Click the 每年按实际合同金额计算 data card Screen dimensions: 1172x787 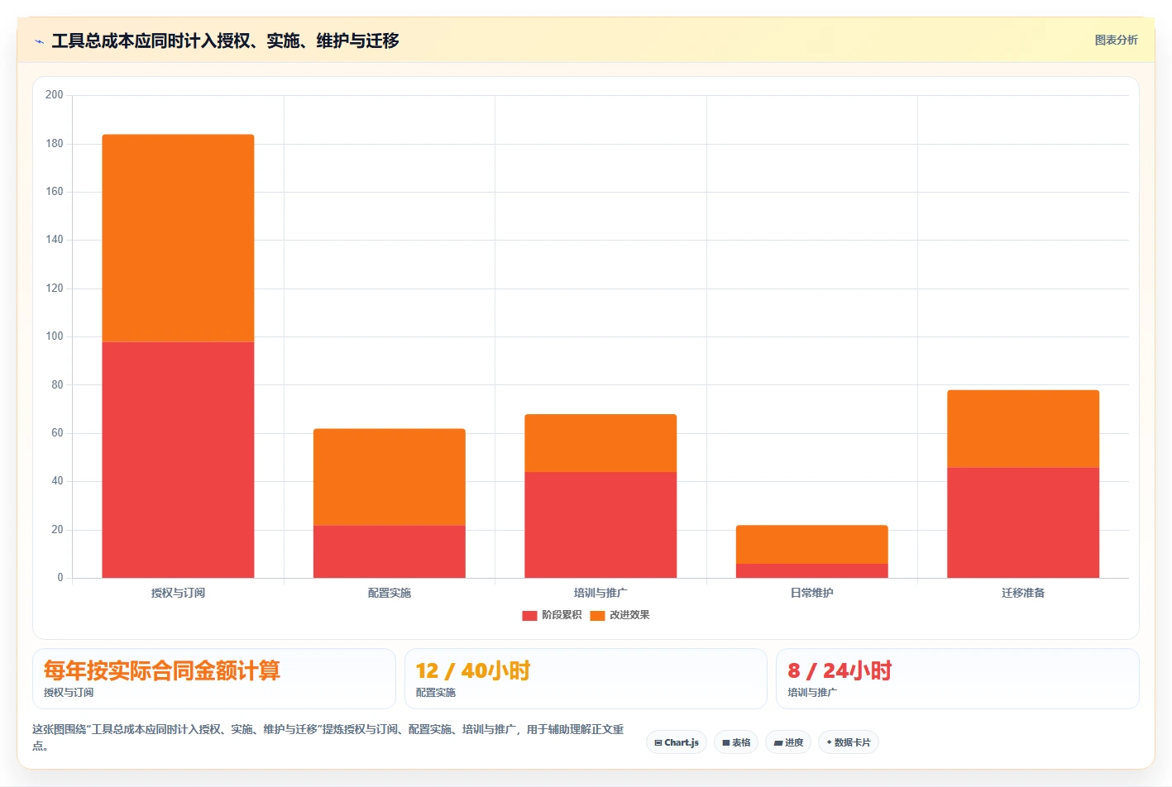214,679
